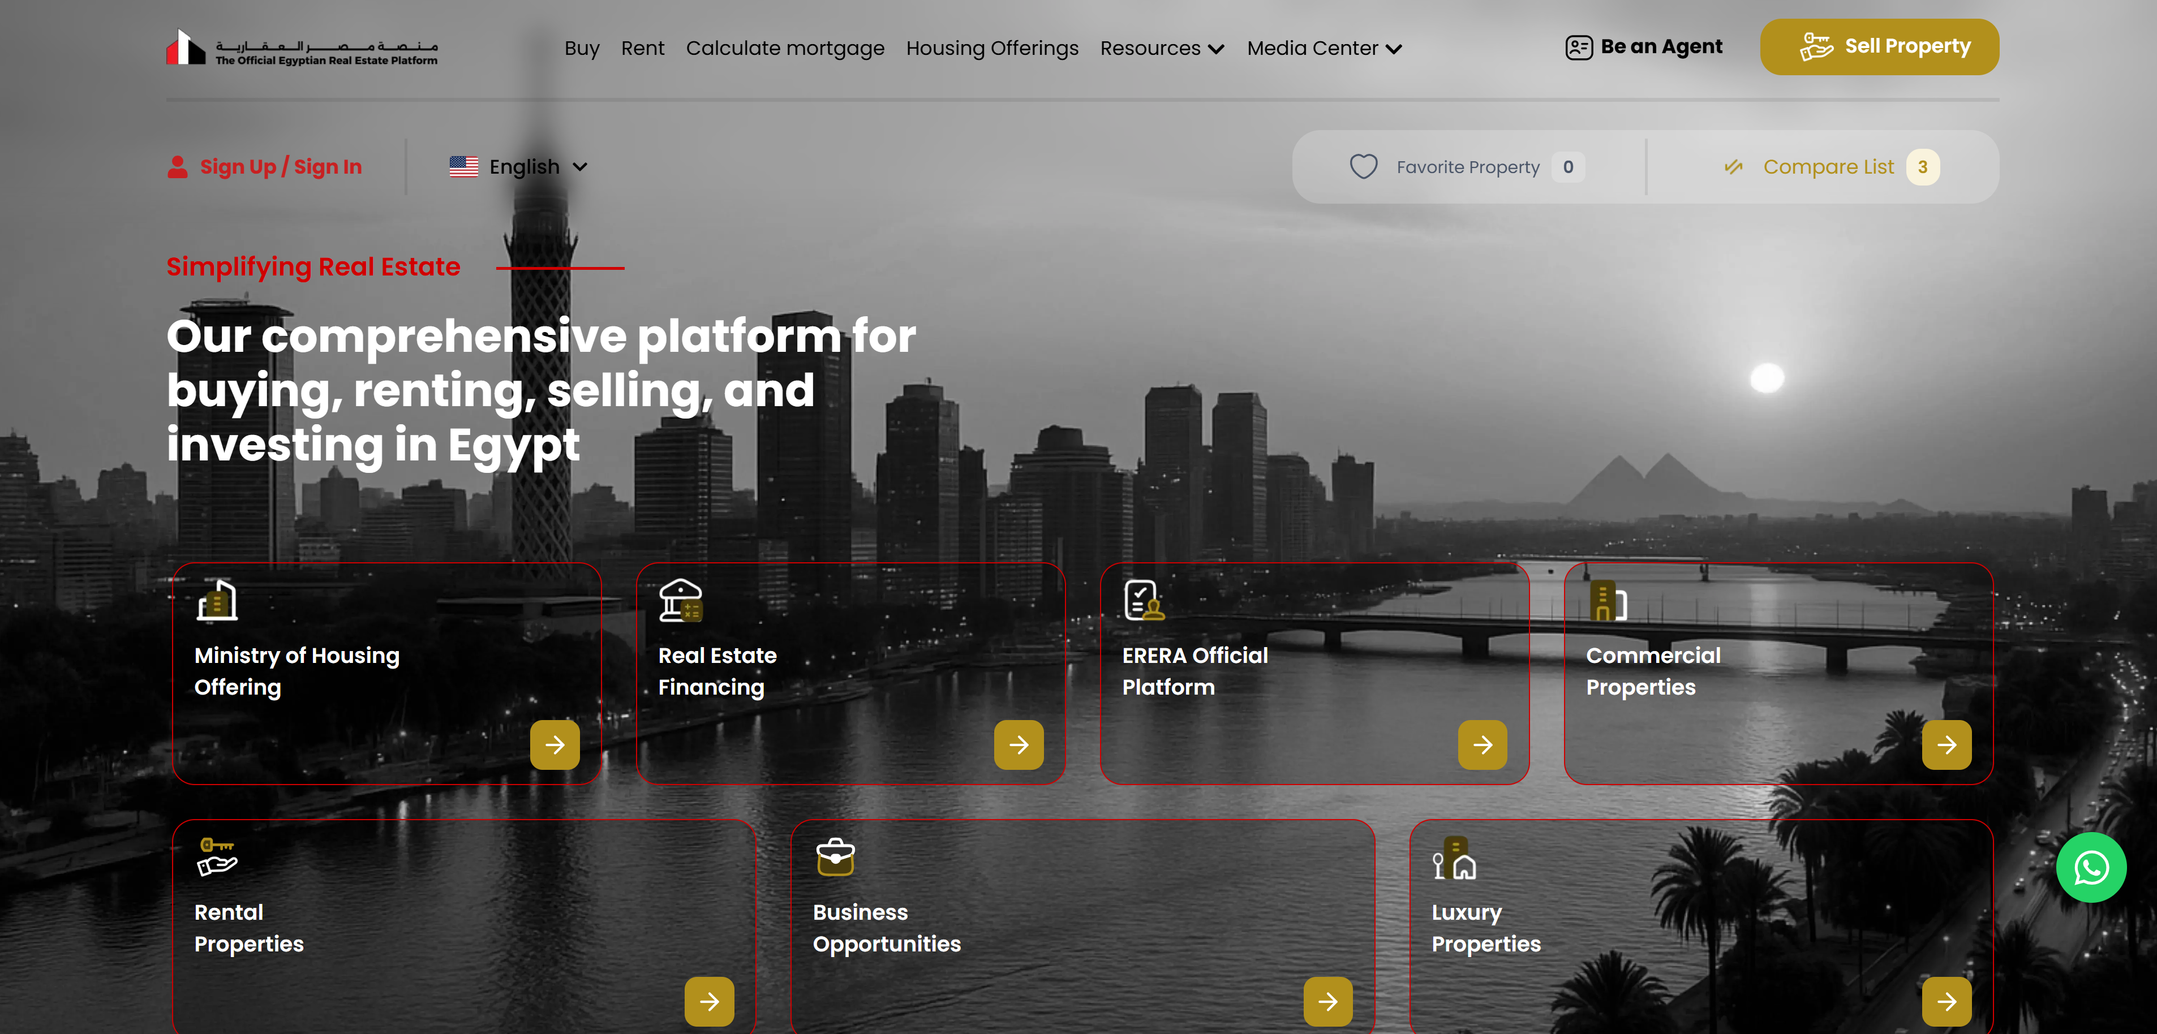The image size is (2157, 1034).
Task: Open the Calculate mortgage page
Action: (785, 48)
